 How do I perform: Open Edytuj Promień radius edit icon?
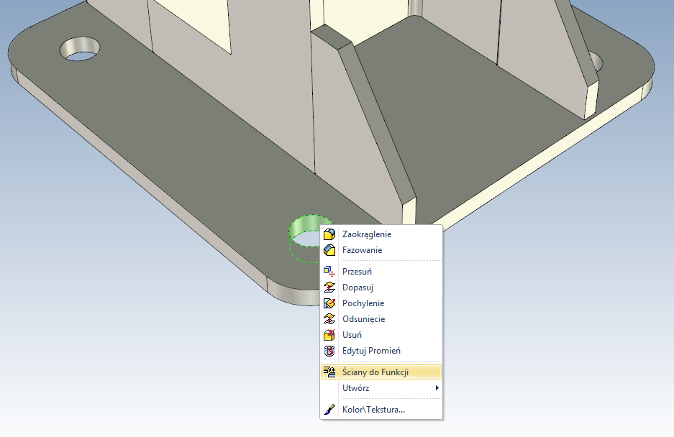[x=329, y=351]
